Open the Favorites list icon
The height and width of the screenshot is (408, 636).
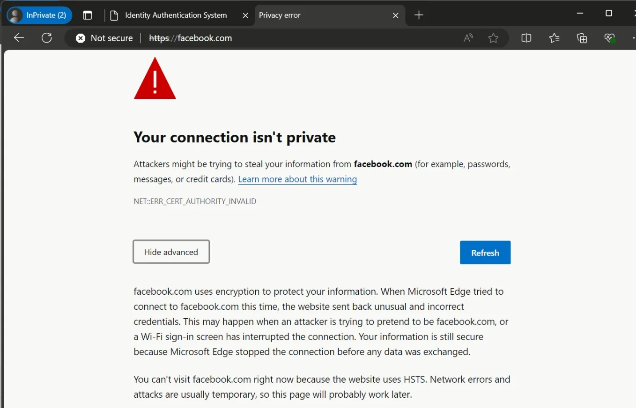point(555,38)
